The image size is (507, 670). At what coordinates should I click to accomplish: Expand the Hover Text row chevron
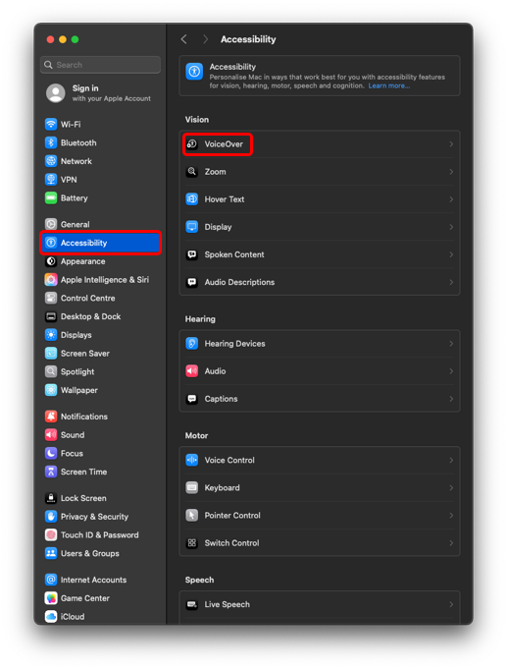[451, 199]
